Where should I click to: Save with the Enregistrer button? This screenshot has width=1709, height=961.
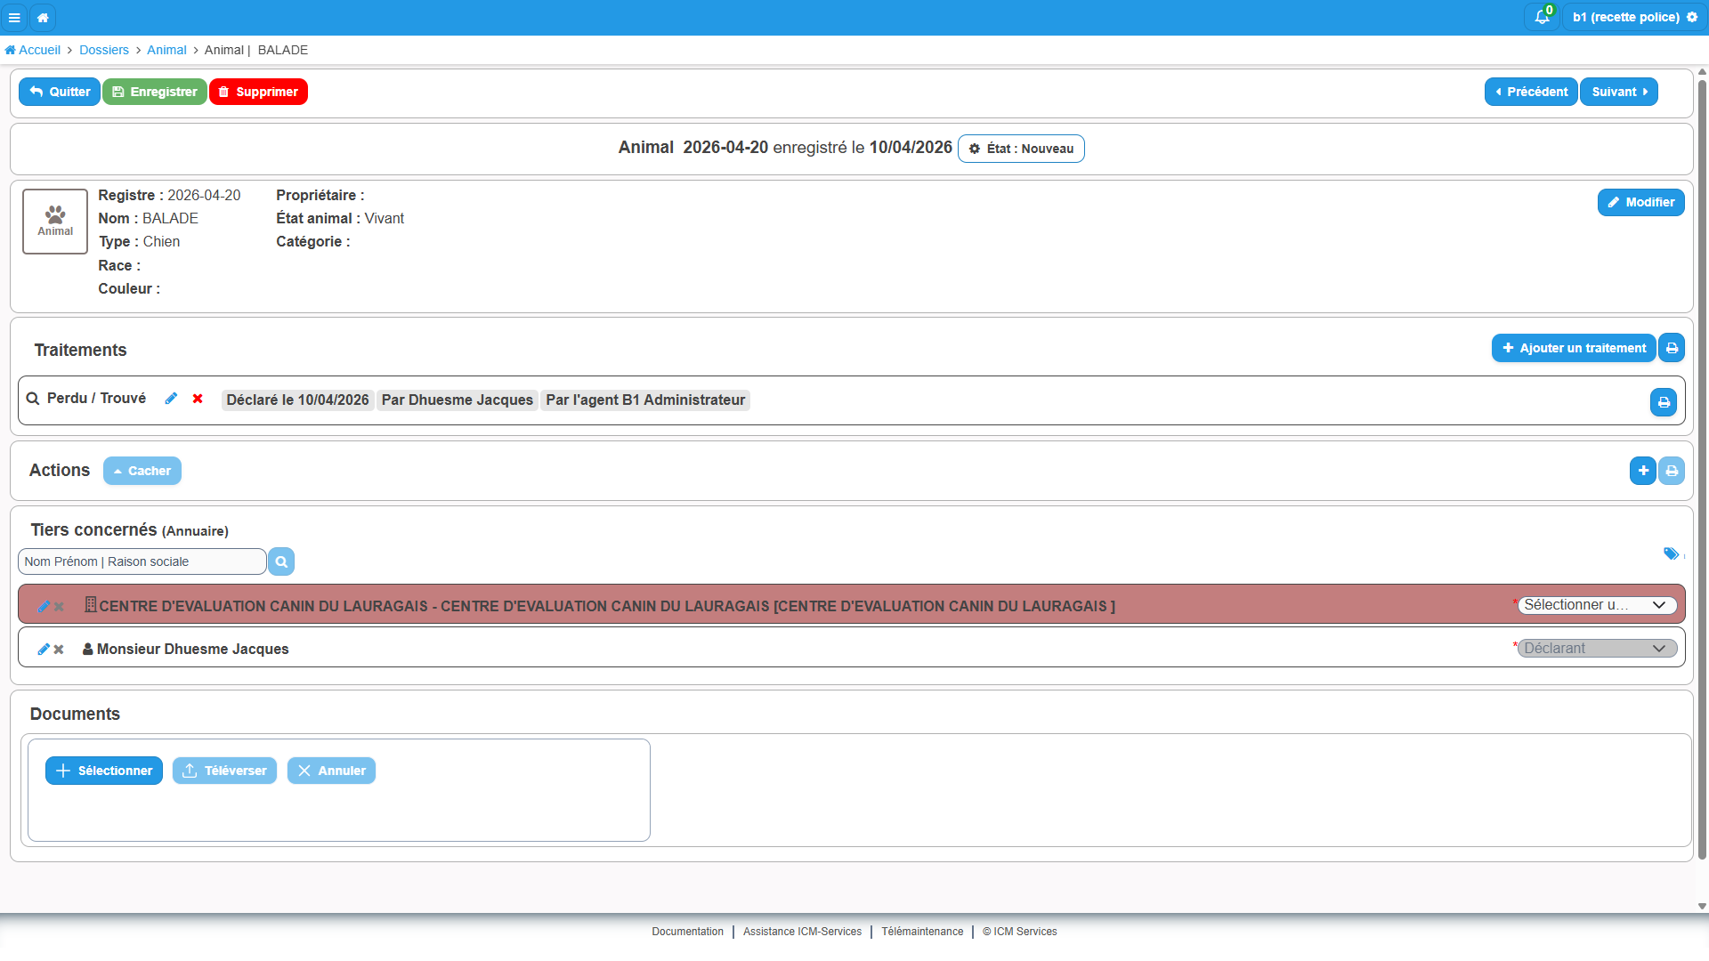(x=155, y=92)
